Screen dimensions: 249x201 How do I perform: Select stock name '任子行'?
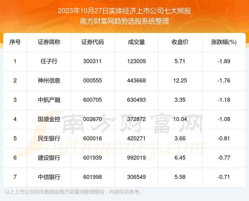[x=49, y=61]
